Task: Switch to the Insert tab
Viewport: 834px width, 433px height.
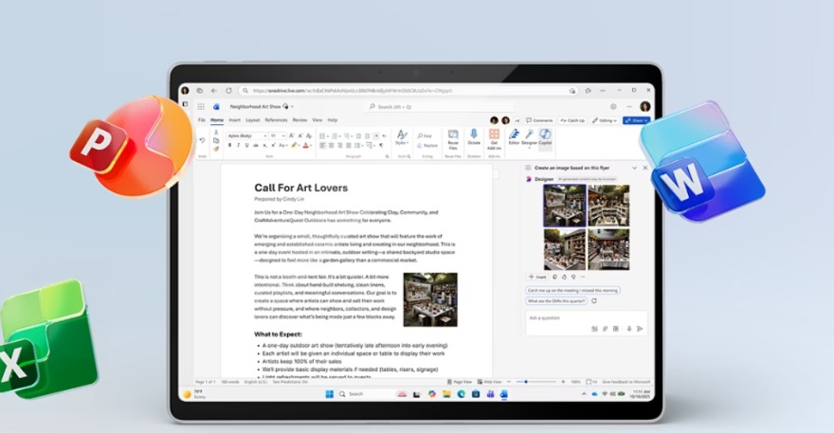Action: pos(235,120)
